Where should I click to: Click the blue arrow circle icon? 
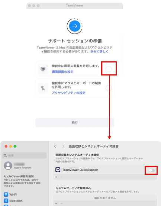tap(75, 26)
